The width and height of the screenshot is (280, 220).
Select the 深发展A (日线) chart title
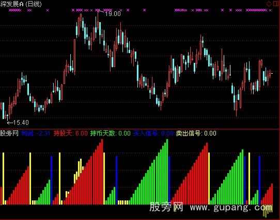[21, 4]
